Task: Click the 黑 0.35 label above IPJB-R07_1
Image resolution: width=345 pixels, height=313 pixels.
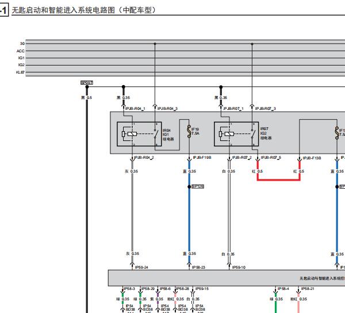Action: click(221, 97)
